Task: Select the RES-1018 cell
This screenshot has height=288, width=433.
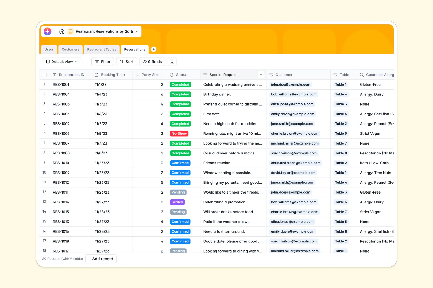Action: [71, 241]
